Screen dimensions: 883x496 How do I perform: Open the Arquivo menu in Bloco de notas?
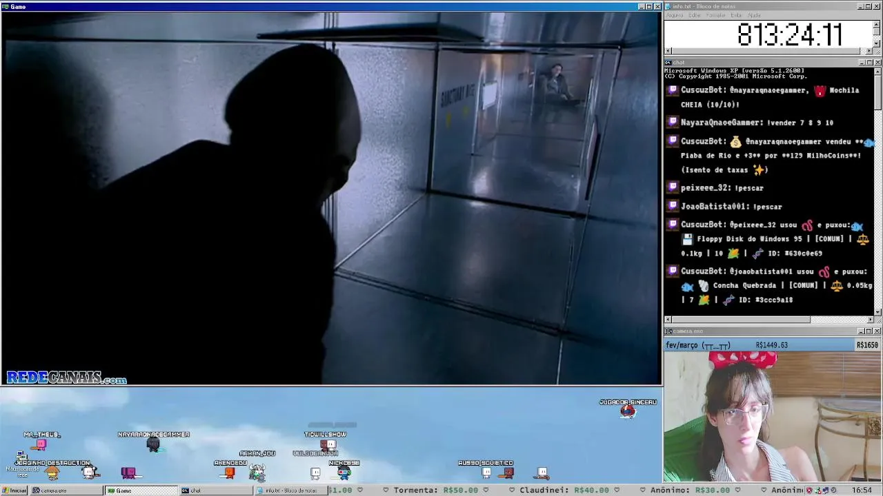(x=675, y=15)
